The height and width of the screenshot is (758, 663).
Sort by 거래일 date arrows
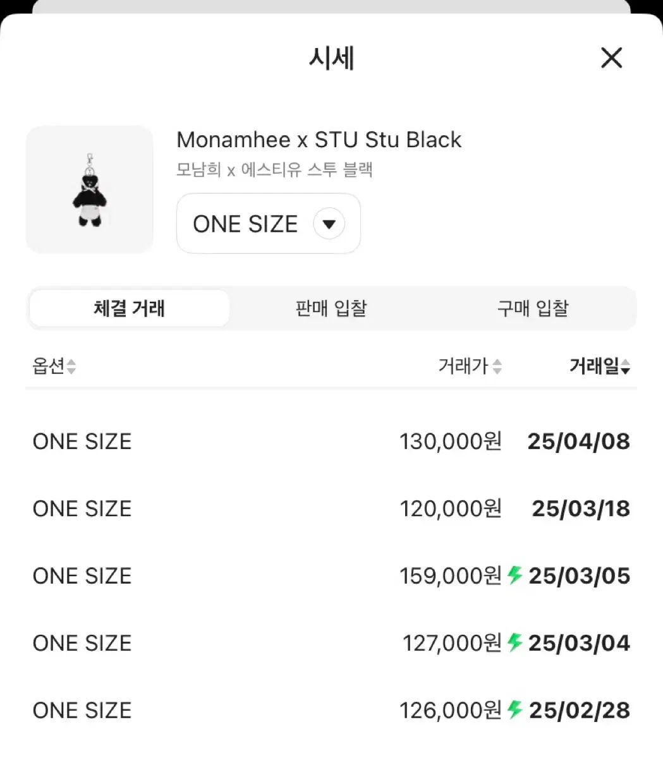pos(626,366)
